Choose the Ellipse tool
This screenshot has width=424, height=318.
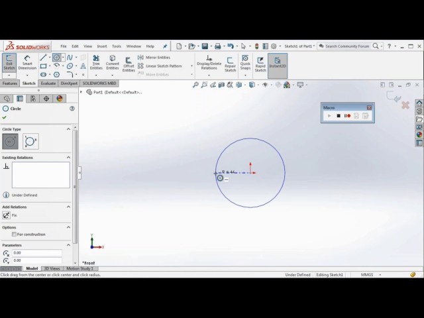[x=70, y=66]
